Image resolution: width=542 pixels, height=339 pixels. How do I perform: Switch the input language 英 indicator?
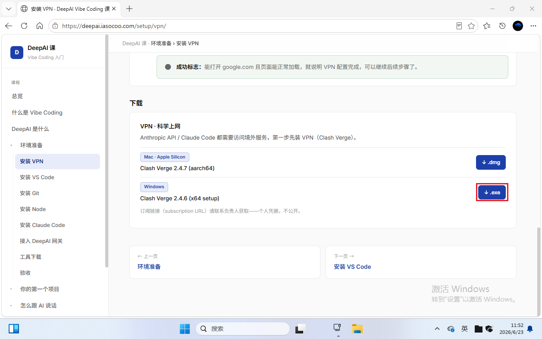coord(464,329)
